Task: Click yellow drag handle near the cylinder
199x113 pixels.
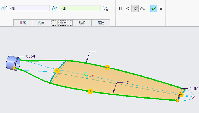Action: (x=14, y=68)
